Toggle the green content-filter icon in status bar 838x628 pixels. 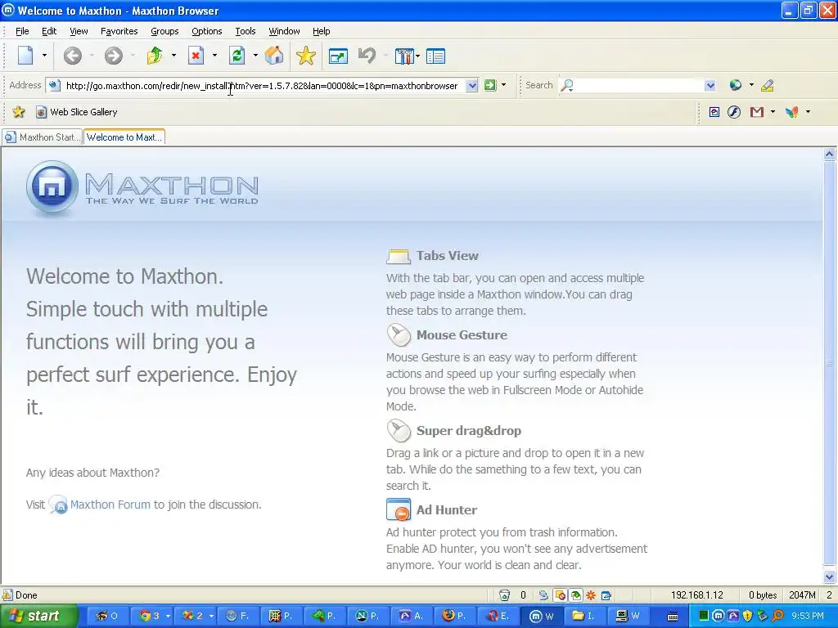[575, 595]
